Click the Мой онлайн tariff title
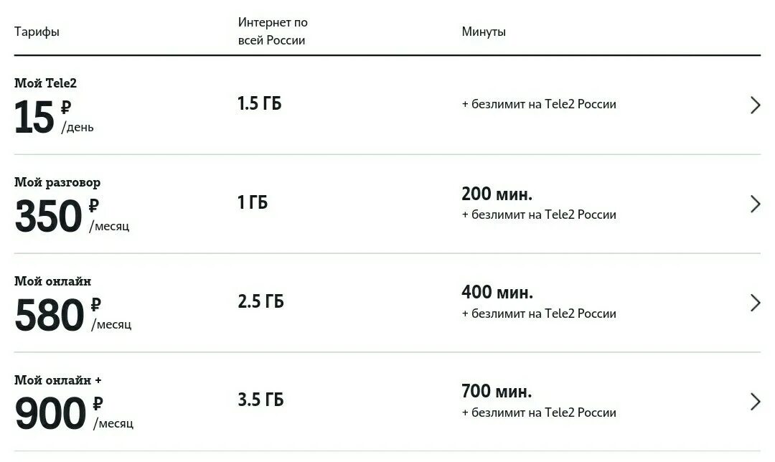Image resolution: width=775 pixels, height=462 pixels. [53, 281]
